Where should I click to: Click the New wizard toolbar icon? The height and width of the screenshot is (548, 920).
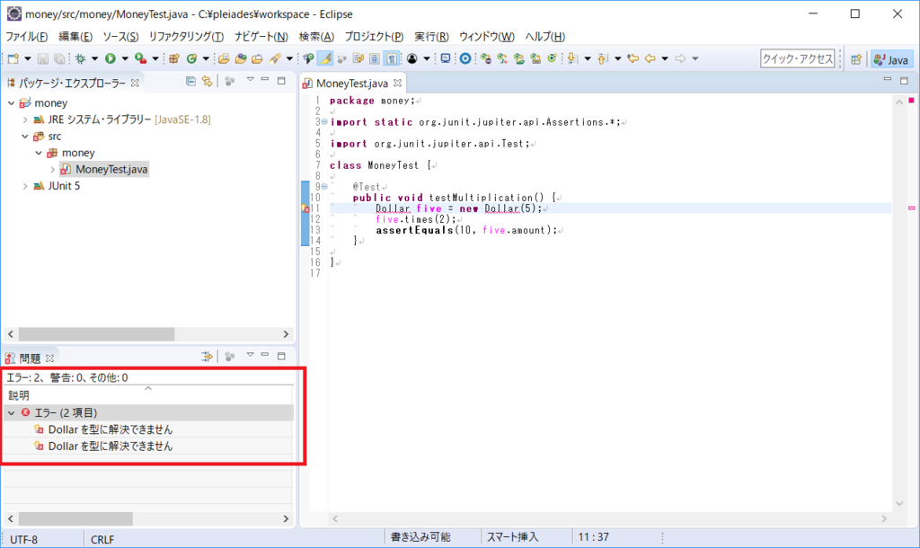13,58
